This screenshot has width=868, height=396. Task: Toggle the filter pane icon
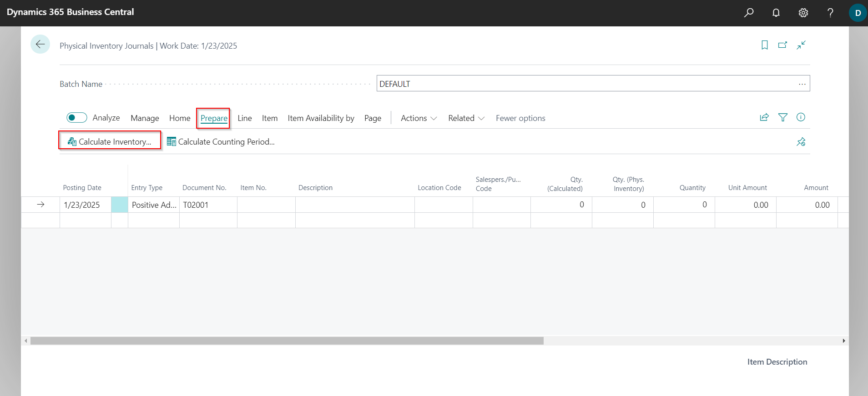(783, 117)
